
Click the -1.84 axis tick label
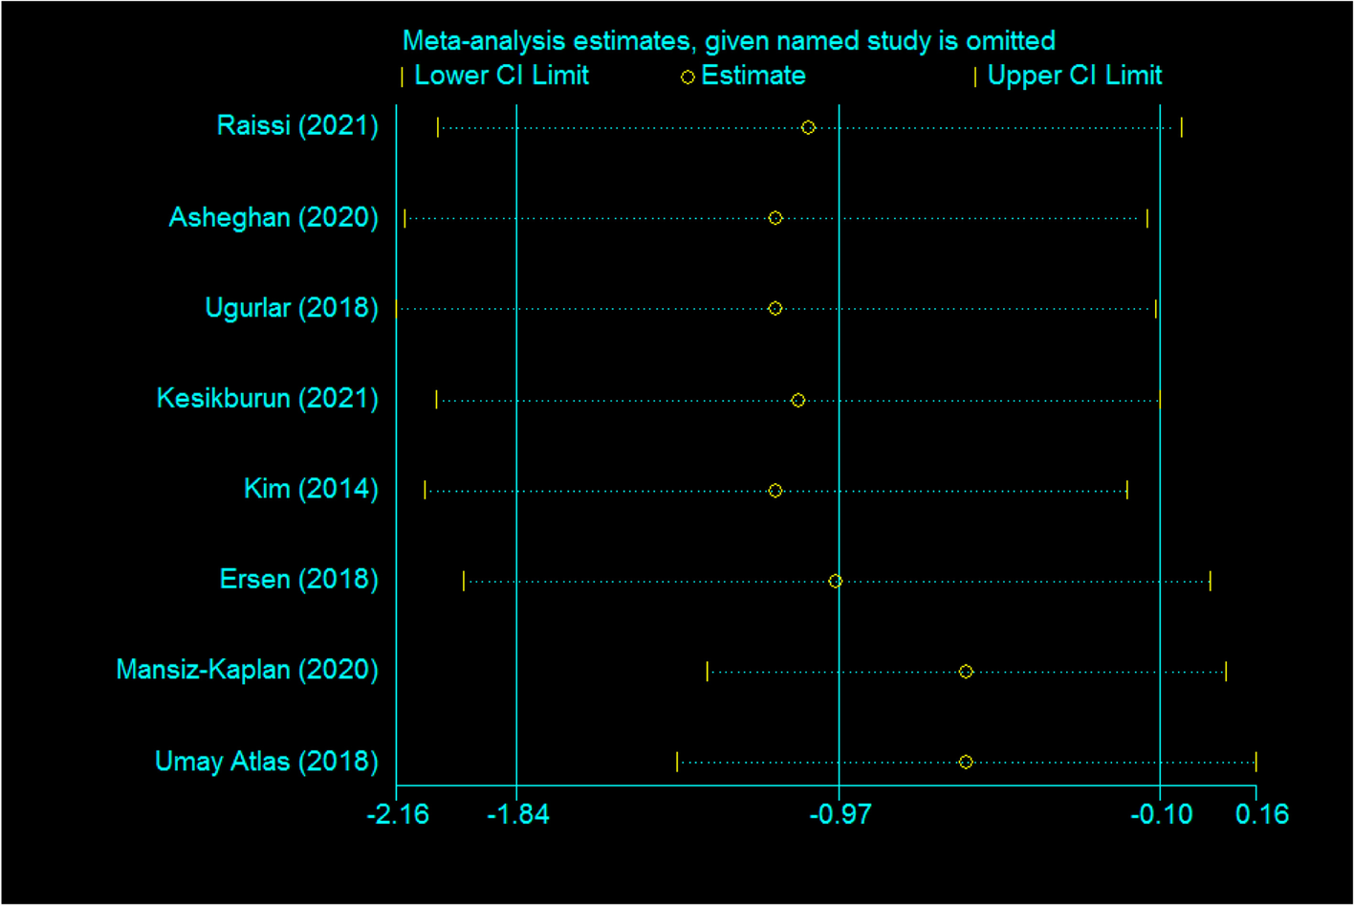(518, 814)
